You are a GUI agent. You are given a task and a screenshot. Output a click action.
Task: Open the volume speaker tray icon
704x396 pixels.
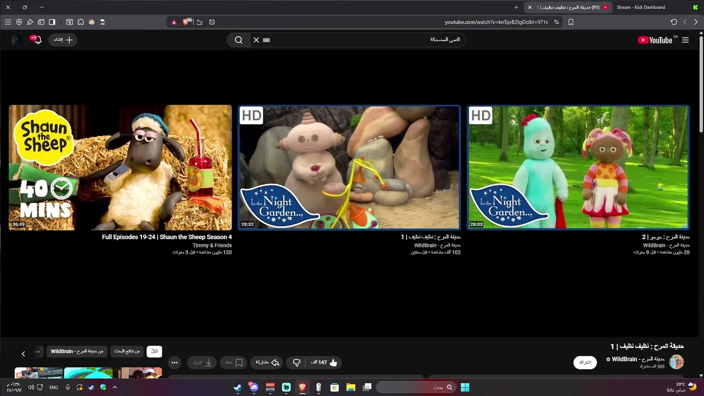click(x=31, y=387)
